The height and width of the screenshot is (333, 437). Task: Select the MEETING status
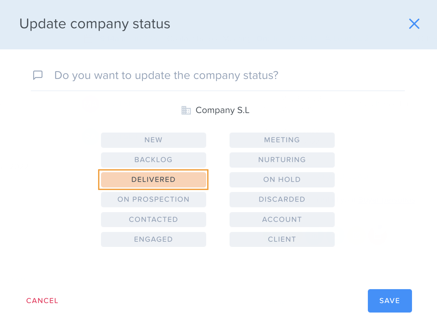282,140
